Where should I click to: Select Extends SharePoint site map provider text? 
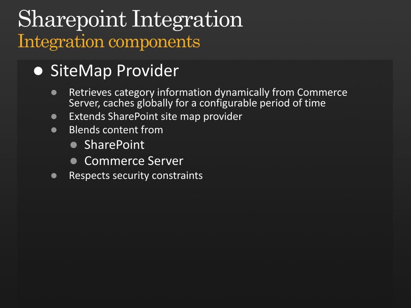click(155, 117)
